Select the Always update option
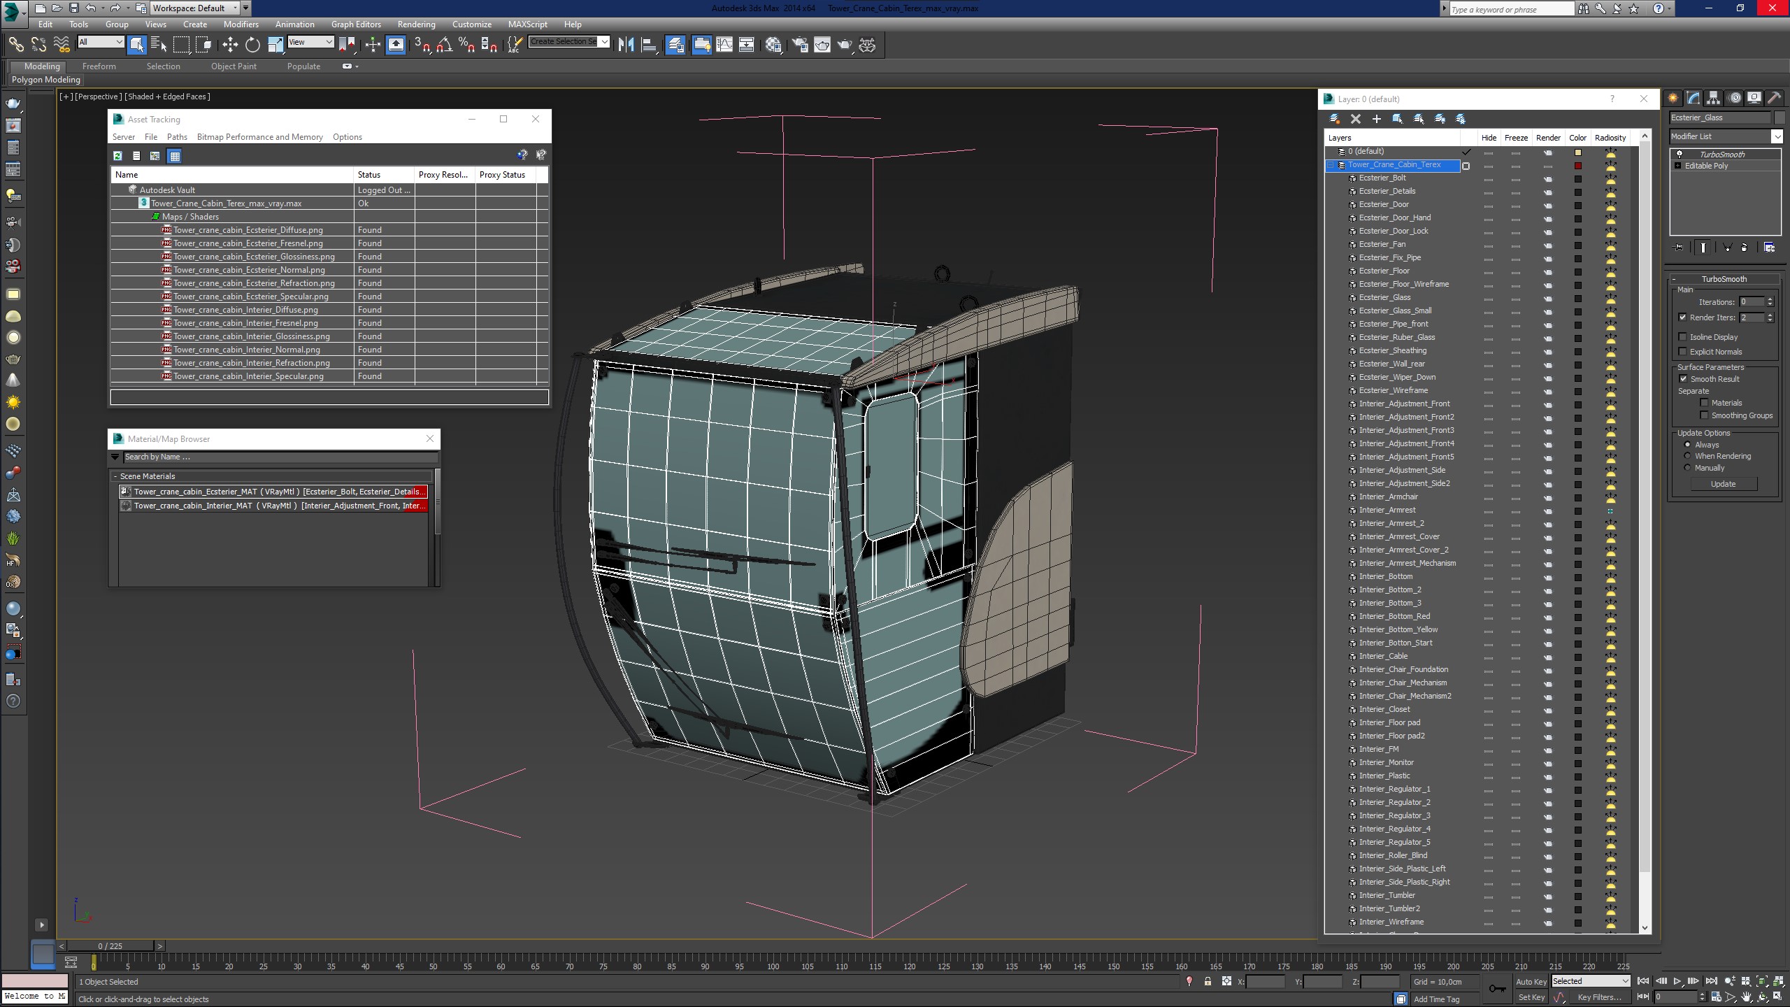 (1688, 445)
